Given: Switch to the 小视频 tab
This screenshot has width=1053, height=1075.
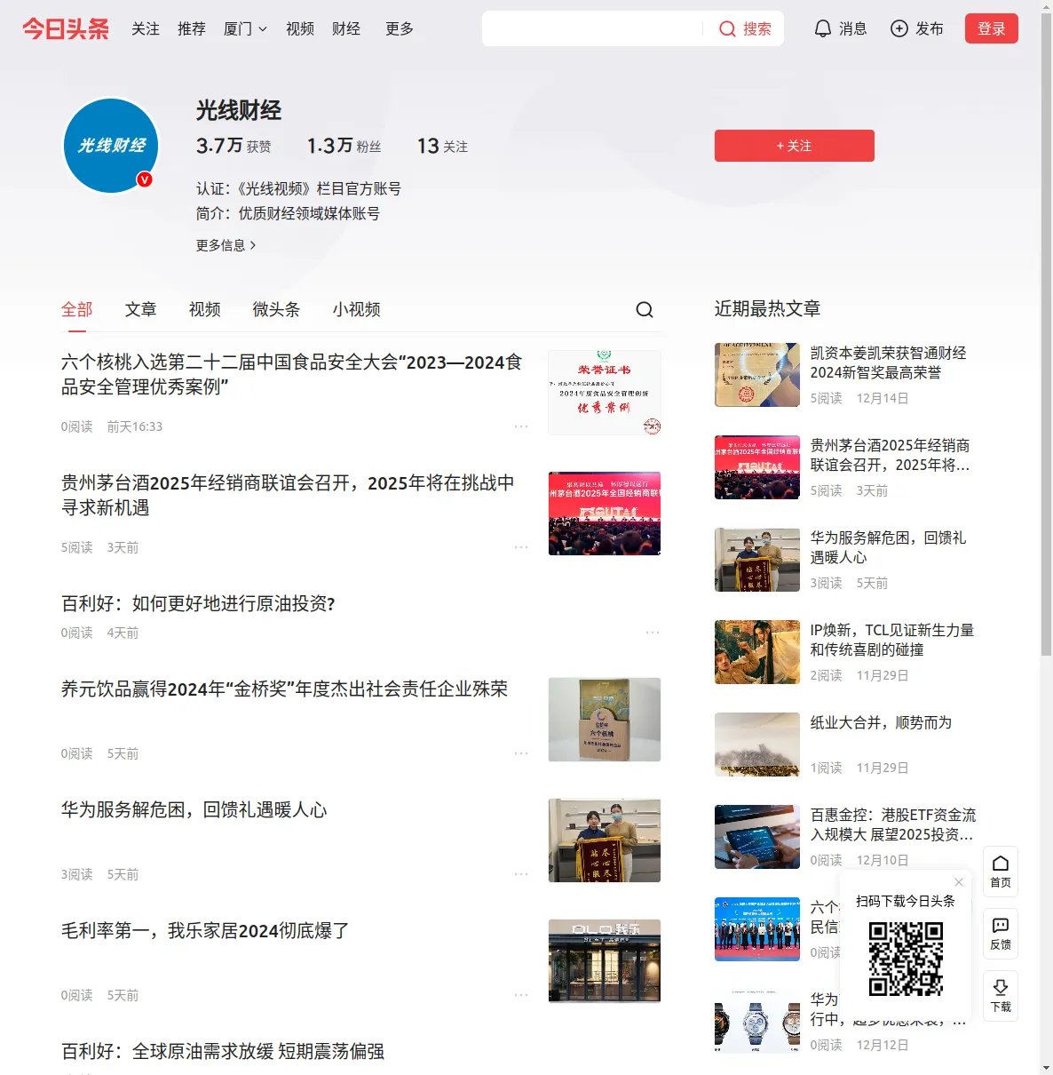Looking at the screenshot, I should click(357, 309).
